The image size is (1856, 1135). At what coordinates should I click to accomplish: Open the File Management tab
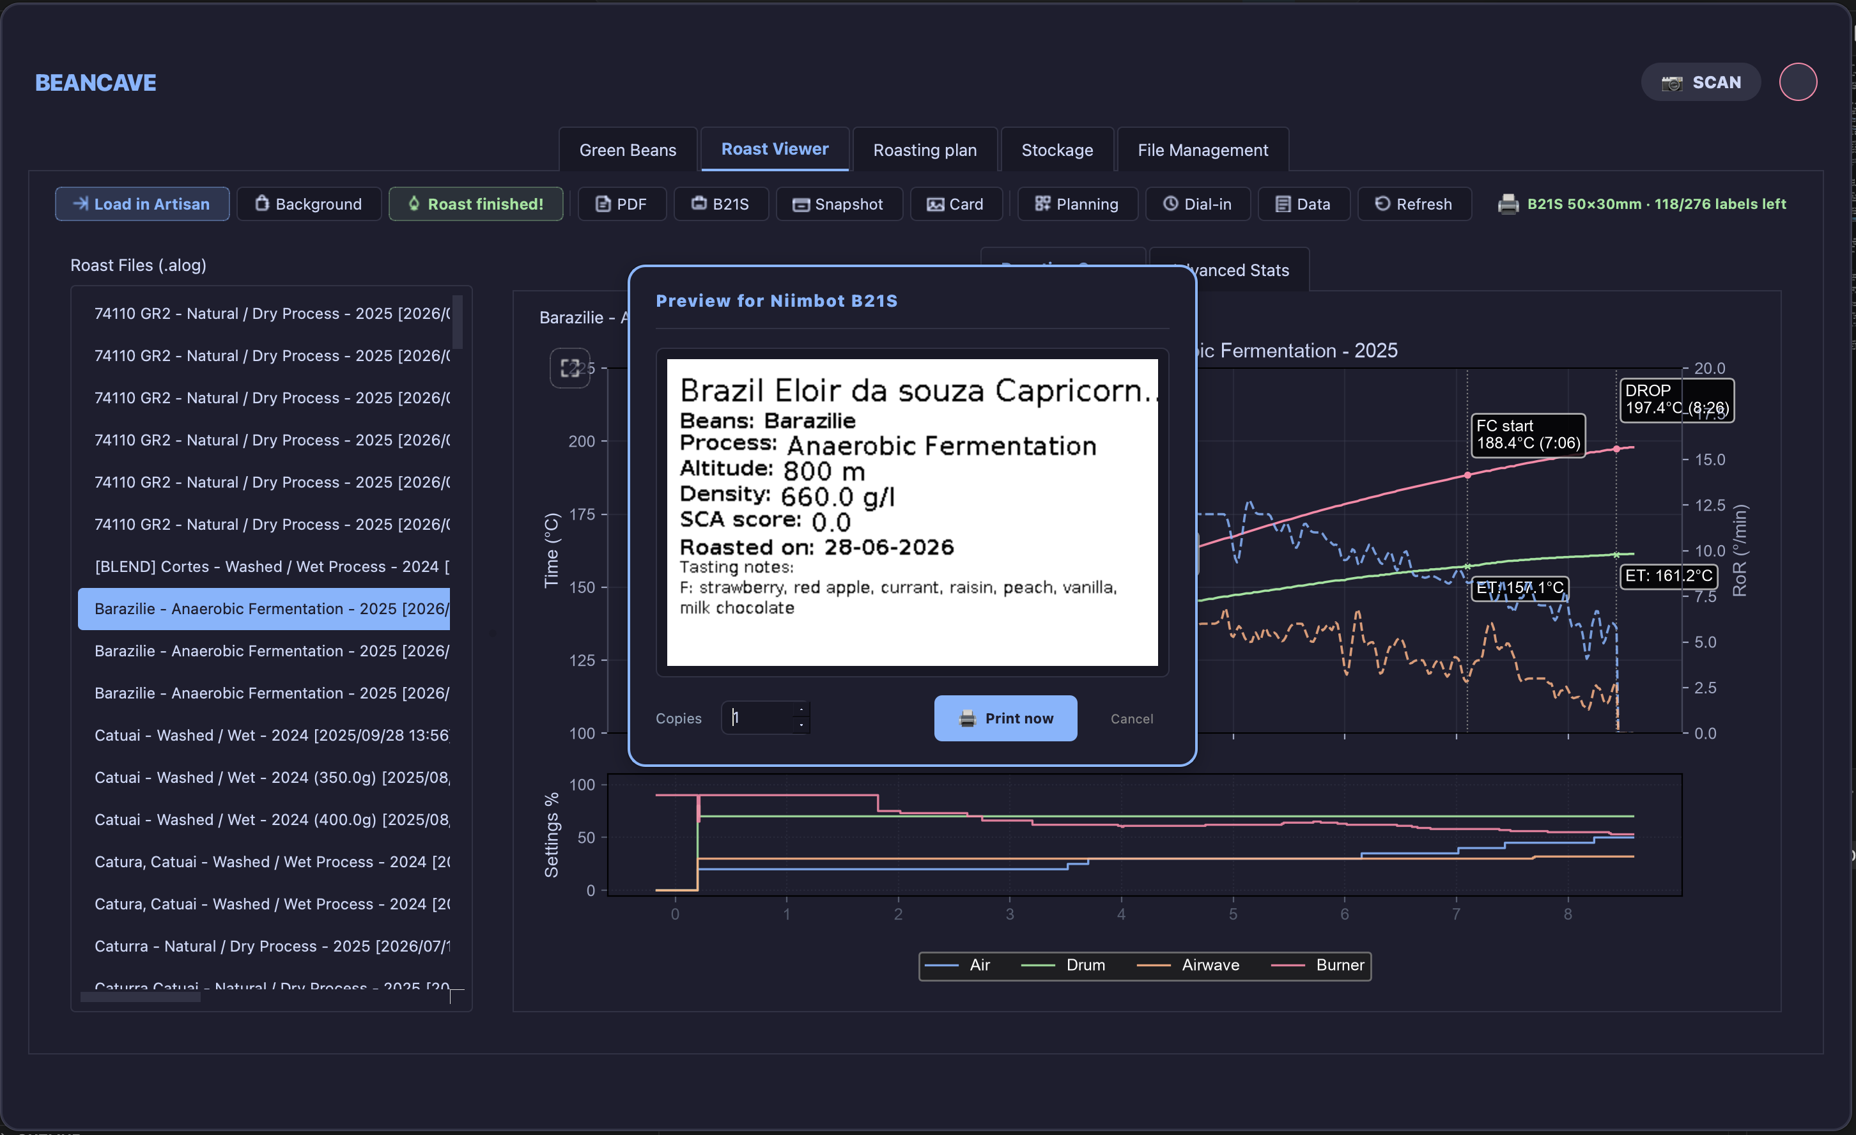pyautogui.click(x=1202, y=150)
